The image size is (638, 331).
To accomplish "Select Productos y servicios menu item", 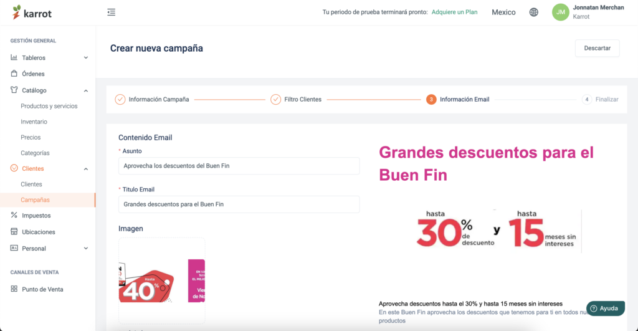I will (x=49, y=106).
